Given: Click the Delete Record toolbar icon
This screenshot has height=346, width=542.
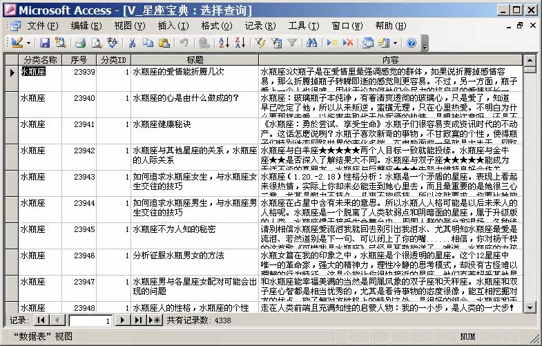Looking at the screenshot, I should (x=348, y=43).
